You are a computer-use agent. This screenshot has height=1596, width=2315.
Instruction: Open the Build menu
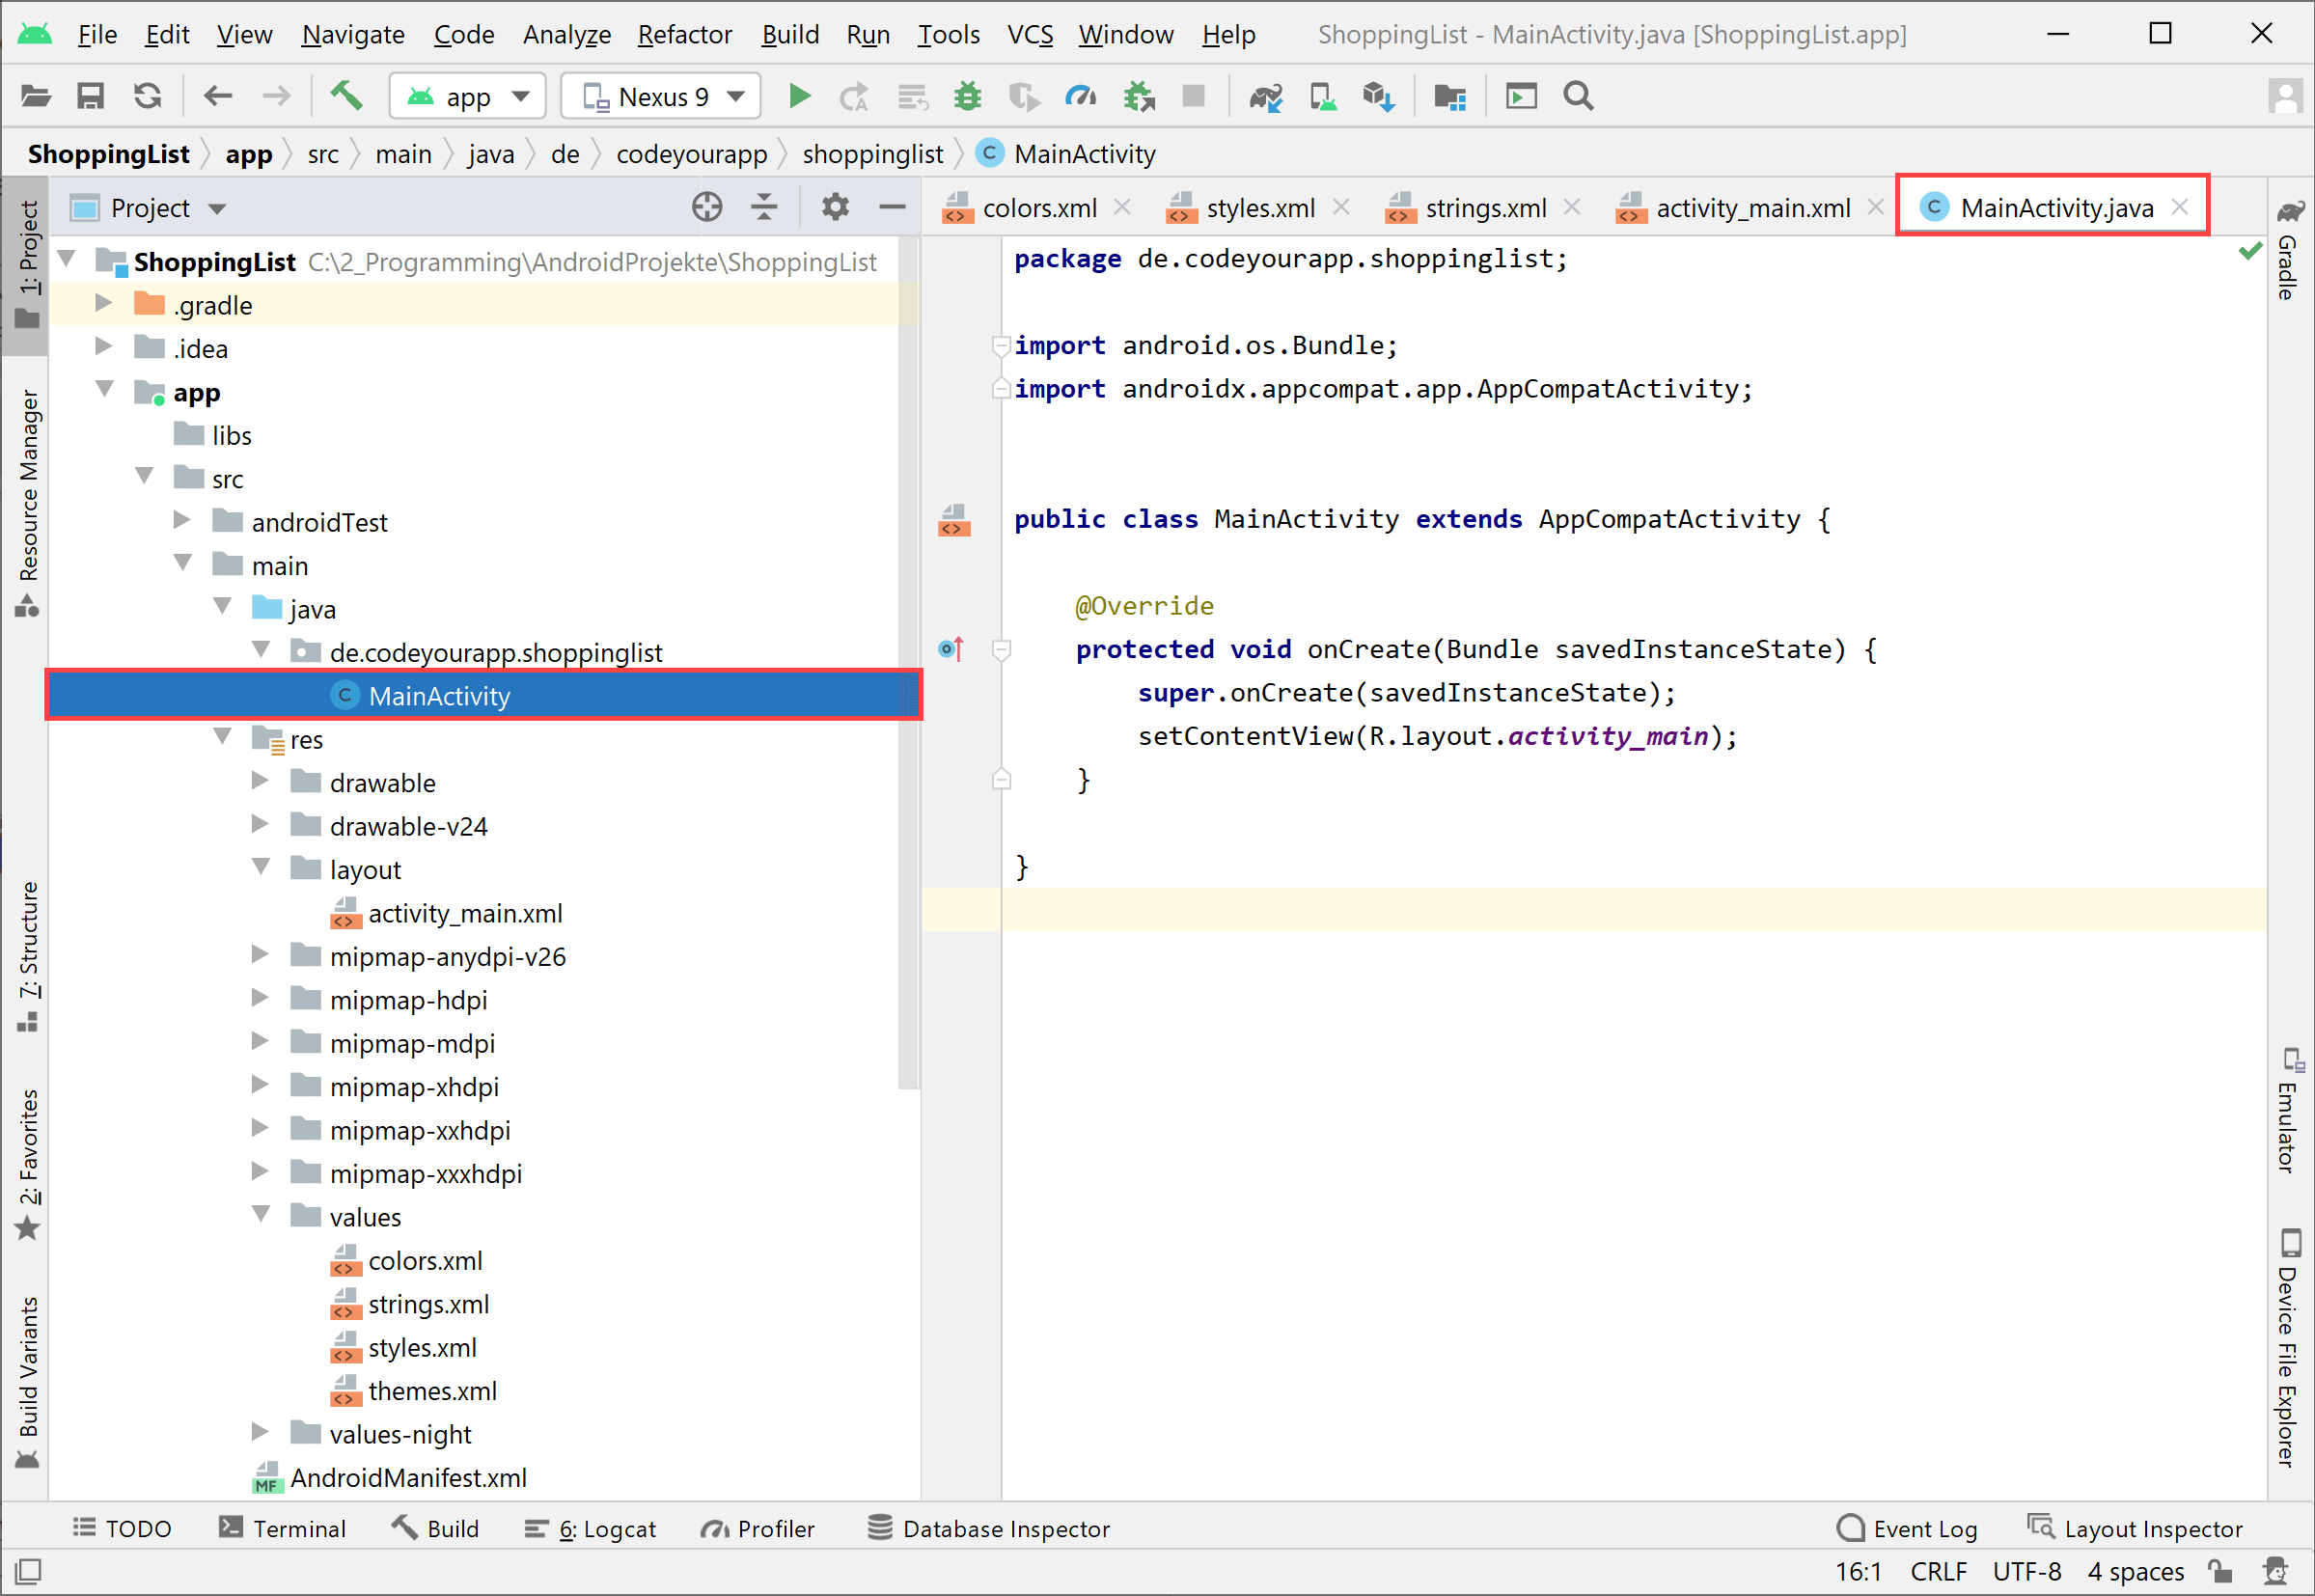click(790, 34)
